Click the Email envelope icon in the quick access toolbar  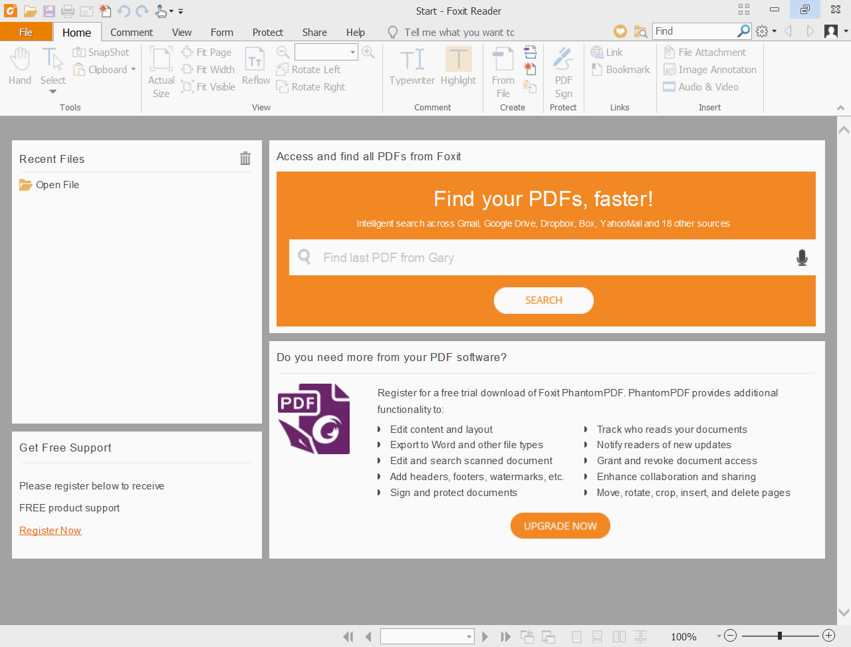point(86,11)
